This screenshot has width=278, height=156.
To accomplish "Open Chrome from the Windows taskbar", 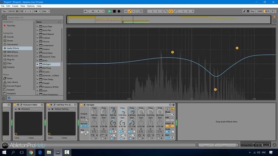I will click(31, 152).
